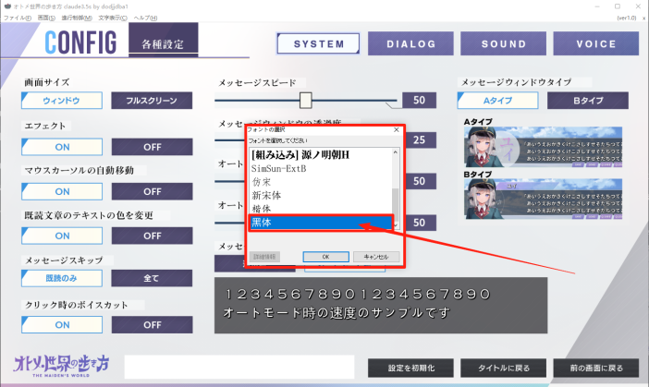Click the app icon in the title bar

pos(6,6)
